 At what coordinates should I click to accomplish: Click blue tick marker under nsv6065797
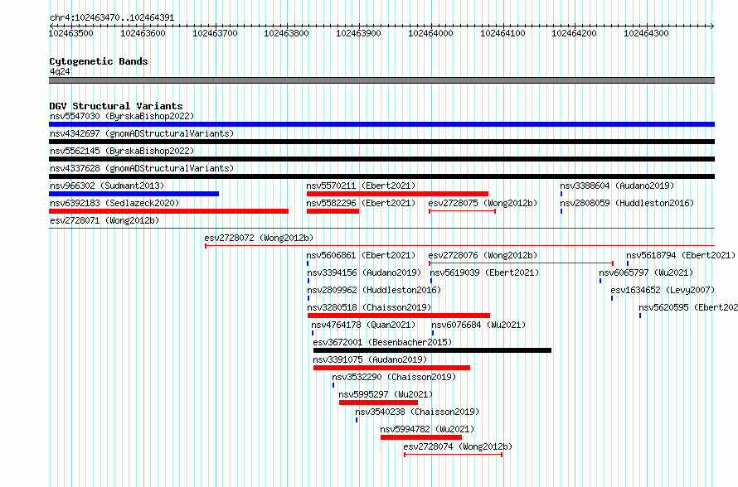click(600, 281)
